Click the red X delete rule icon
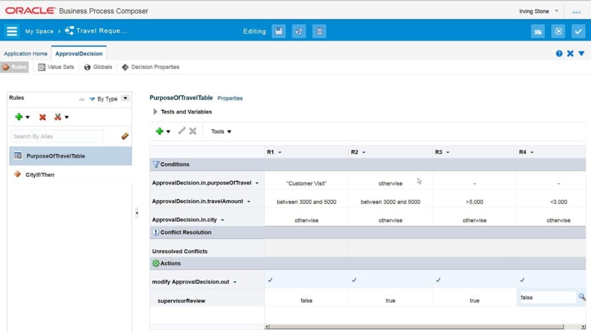Screen dimensions: 591x332 point(43,117)
